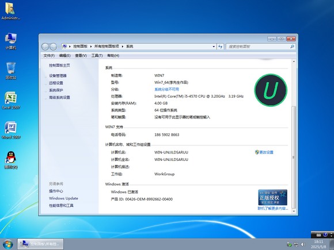Click the Show Desktop strip at taskbar end
This screenshot has height=250, width=334.
click(x=332, y=244)
